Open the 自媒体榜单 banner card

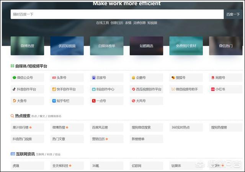[x=107, y=46]
